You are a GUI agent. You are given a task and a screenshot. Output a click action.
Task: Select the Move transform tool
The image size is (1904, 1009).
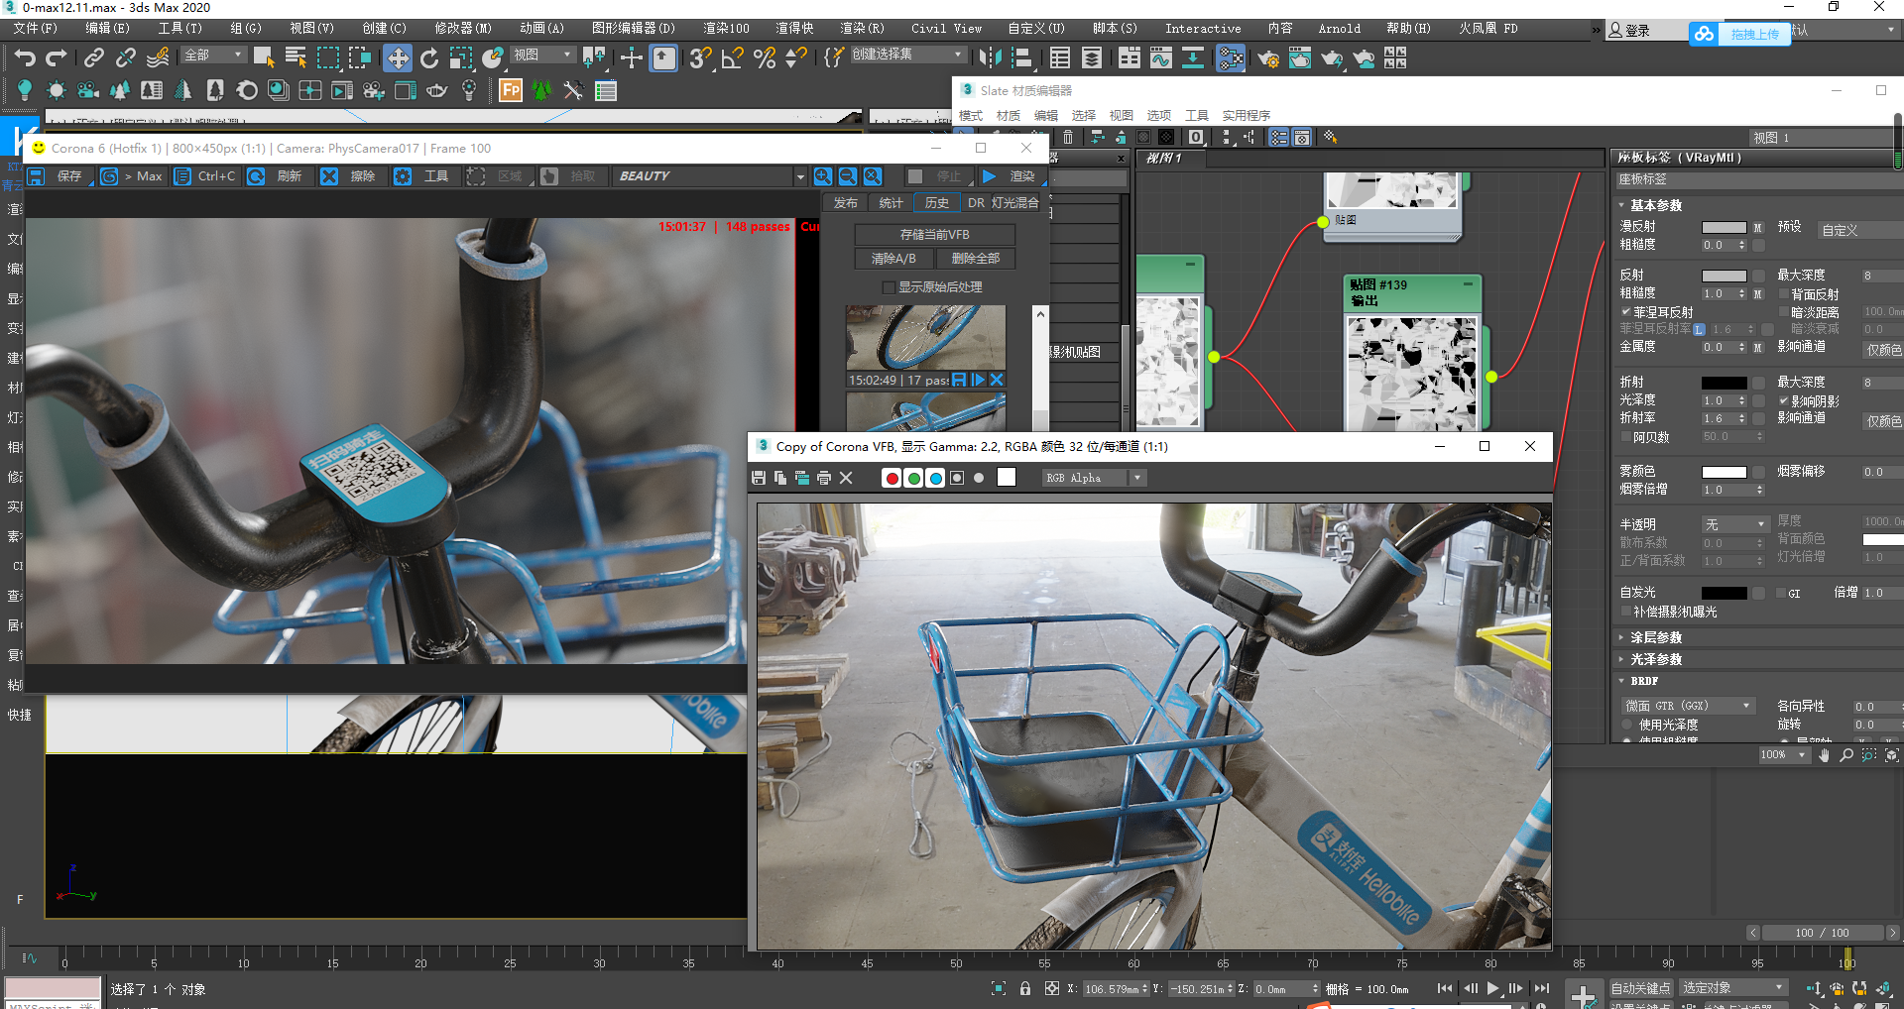[x=398, y=58]
